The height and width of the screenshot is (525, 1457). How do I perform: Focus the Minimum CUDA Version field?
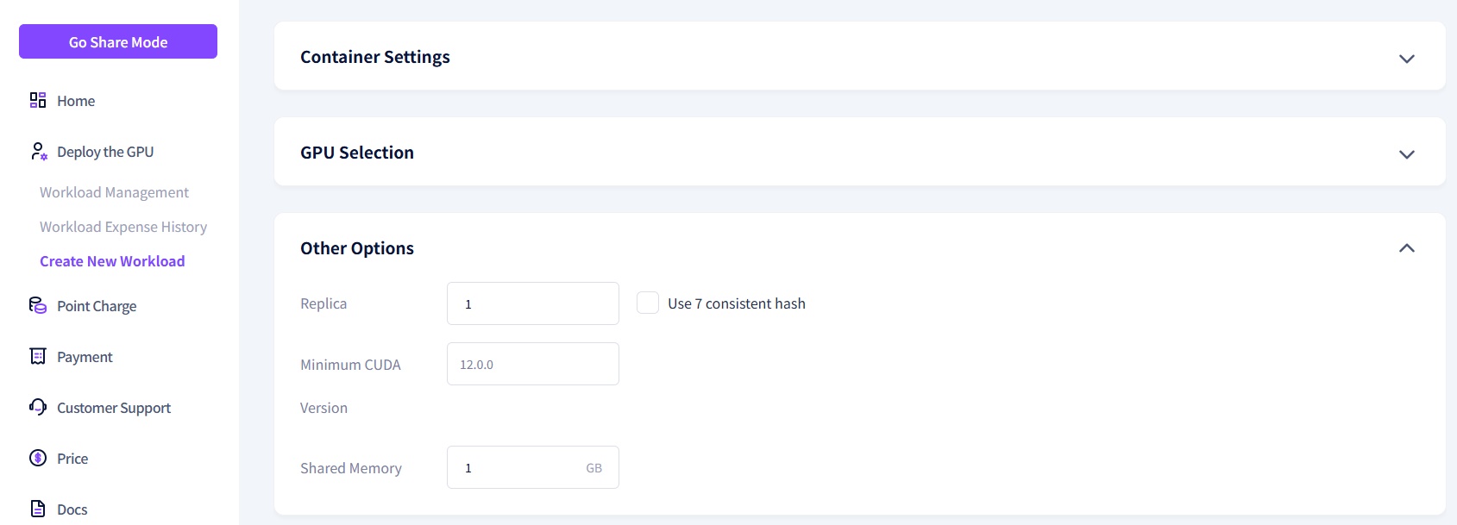(532, 364)
